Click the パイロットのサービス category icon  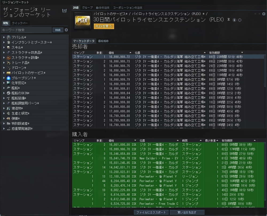pos(9,73)
